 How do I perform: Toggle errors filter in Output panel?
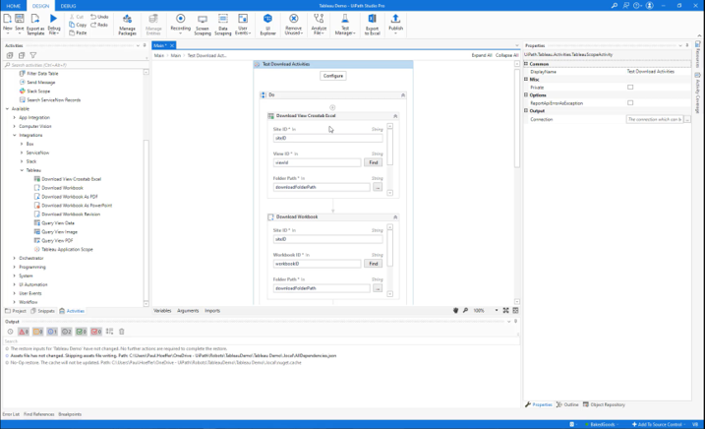click(24, 332)
